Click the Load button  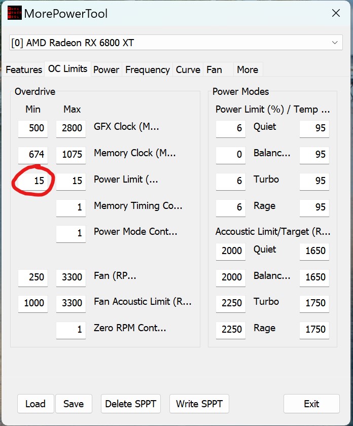coord(36,404)
